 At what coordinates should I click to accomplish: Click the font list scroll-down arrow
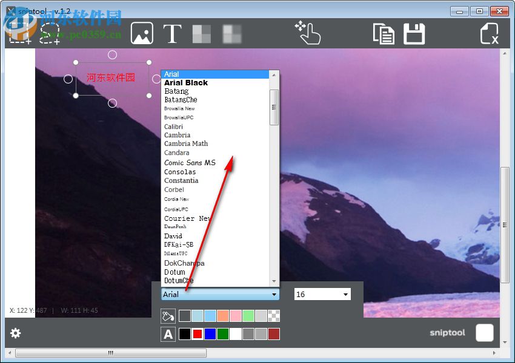274,280
